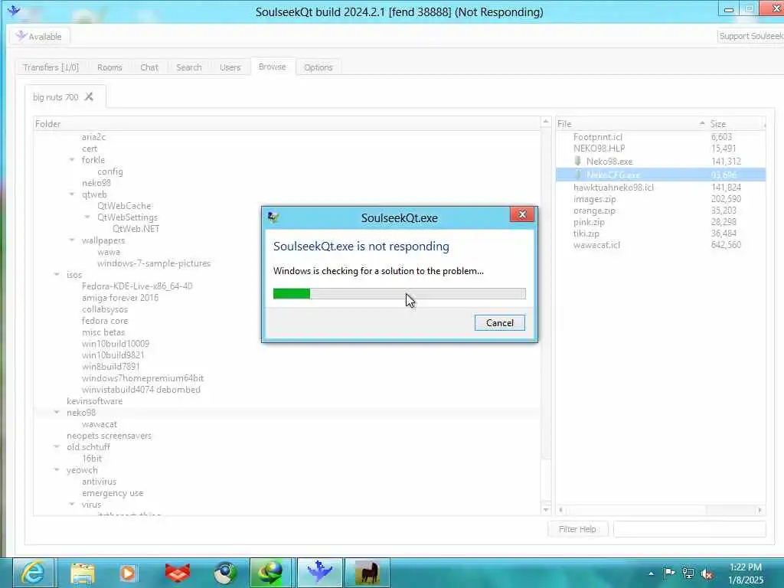Screen dimensions: 784x588
Task: Go to the Search tab
Action: click(x=189, y=67)
